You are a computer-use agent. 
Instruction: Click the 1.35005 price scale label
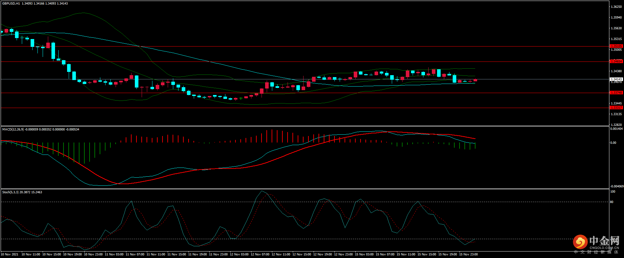tap(616, 50)
